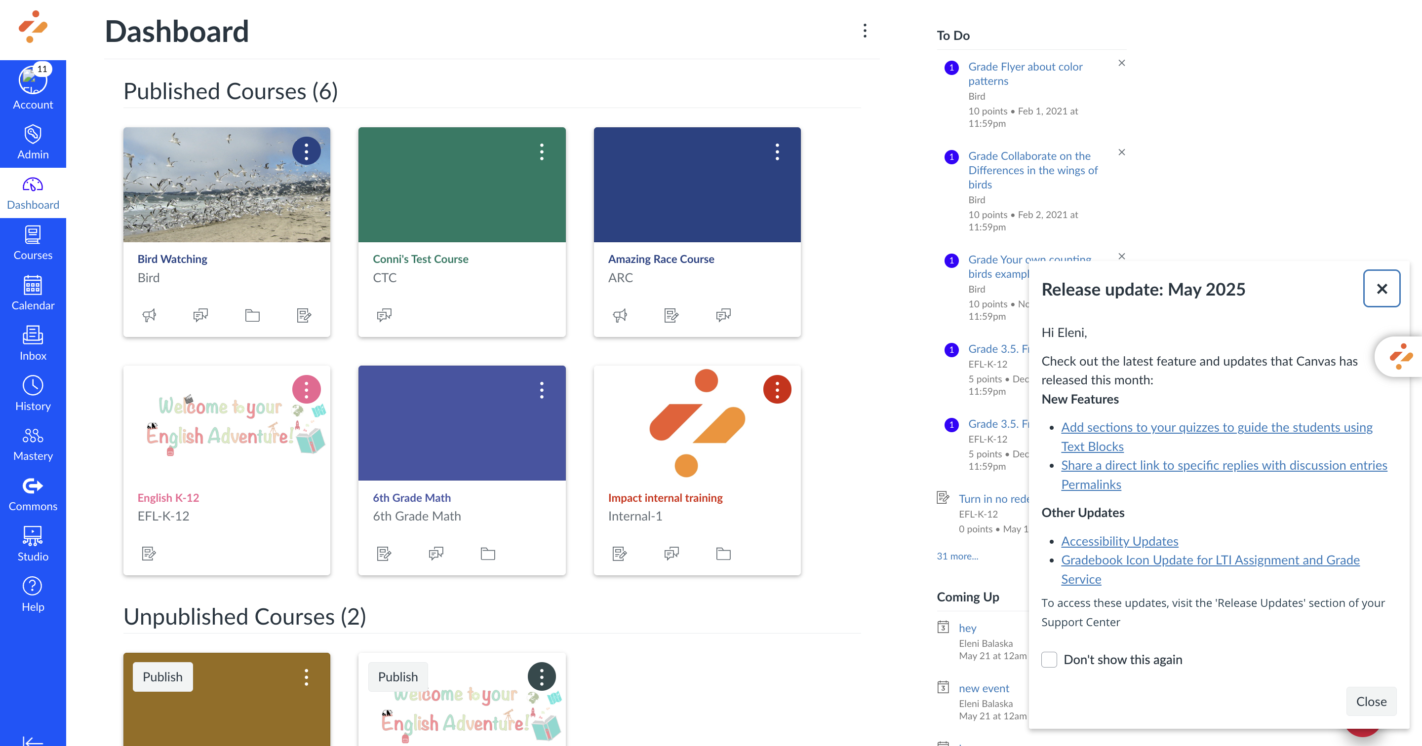The image size is (1422, 746).
Task: Open Mastery in global navigation
Action: 33,444
